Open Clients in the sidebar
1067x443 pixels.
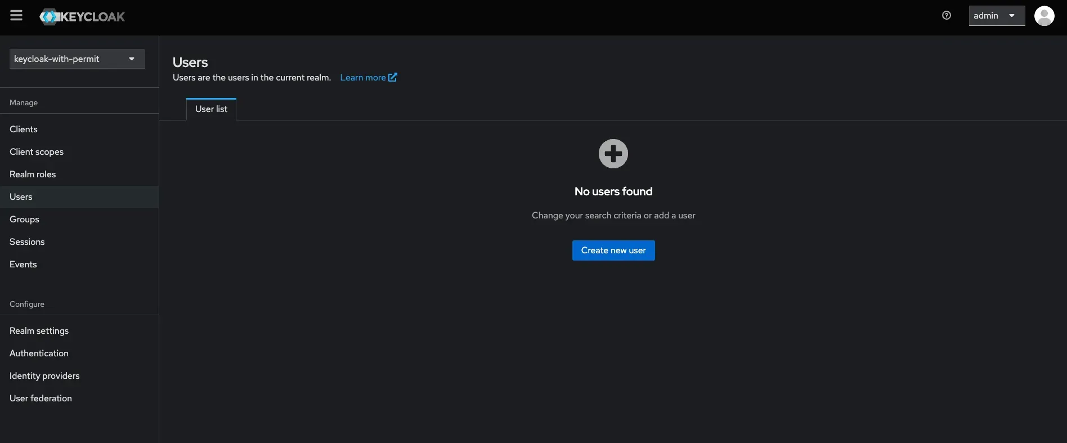pyautogui.click(x=24, y=129)
